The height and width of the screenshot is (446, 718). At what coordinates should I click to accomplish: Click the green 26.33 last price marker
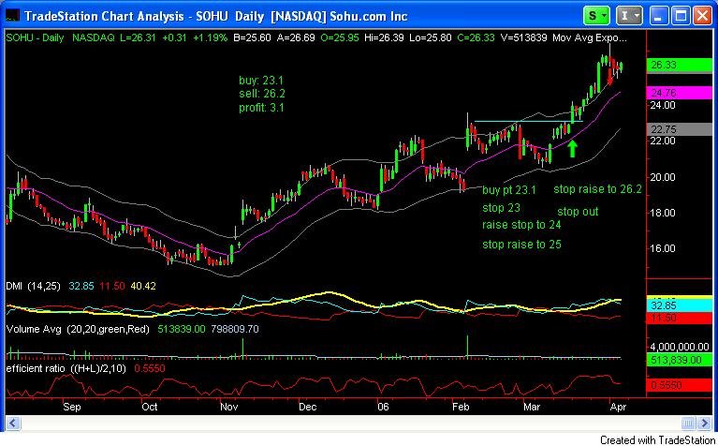(x=679, y=66)
